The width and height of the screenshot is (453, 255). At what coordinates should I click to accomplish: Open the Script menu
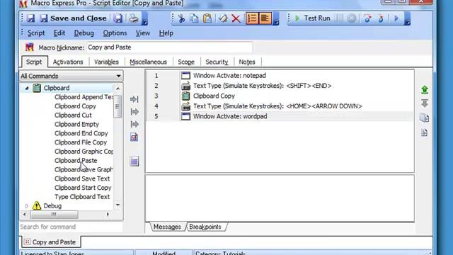coord(36,33)
